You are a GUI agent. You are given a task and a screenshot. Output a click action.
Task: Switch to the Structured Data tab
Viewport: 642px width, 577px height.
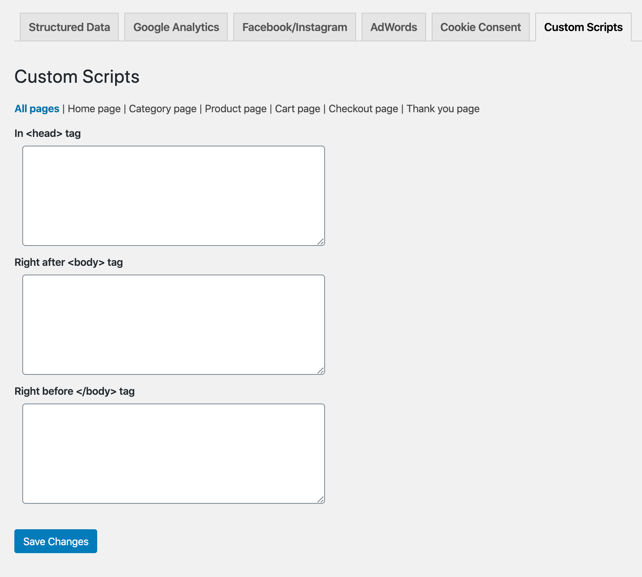pos(69,27)
